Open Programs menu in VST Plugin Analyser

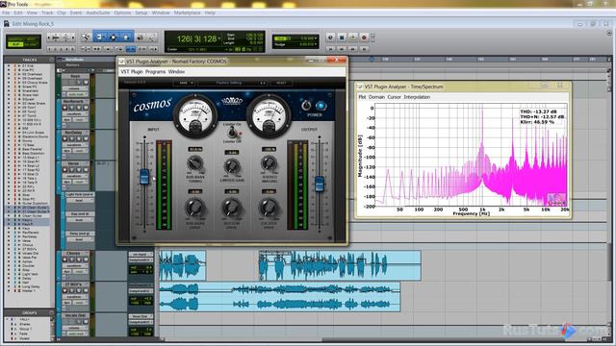pyautogui.click(x=156, y=72)
